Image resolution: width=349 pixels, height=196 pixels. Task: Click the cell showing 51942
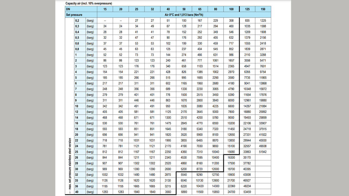(x=263, y=152)
